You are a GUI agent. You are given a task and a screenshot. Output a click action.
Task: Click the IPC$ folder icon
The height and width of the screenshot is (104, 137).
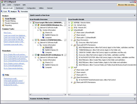click(72, 28)
